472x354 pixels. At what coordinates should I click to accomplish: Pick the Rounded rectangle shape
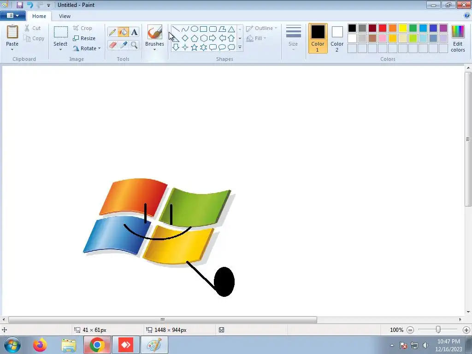tap(213, 29)
